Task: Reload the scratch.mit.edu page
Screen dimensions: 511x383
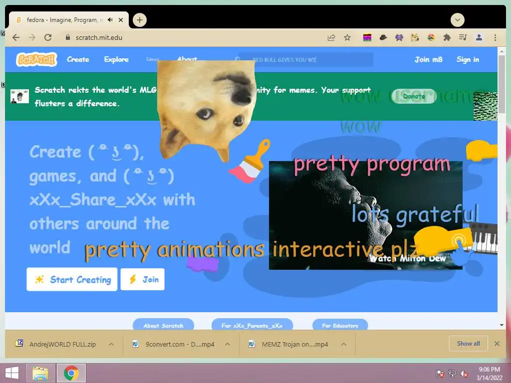Action: pos(48,37)
